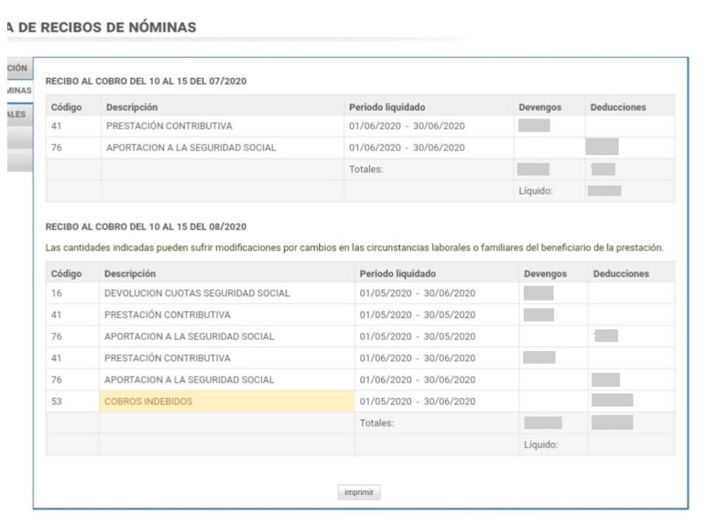Click Devengos header in second table

[x=545, y=274]
